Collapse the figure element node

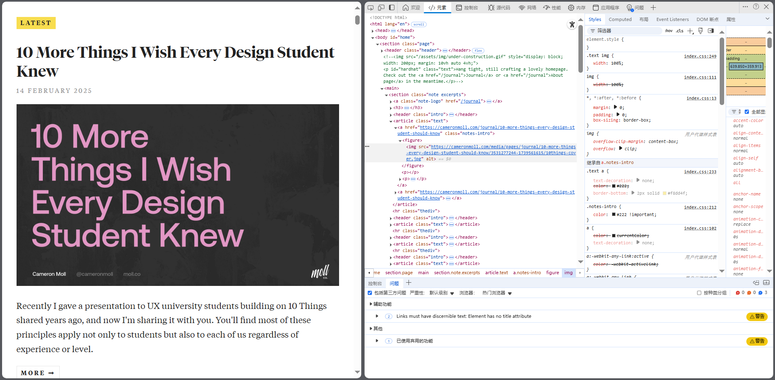(400, 141)
